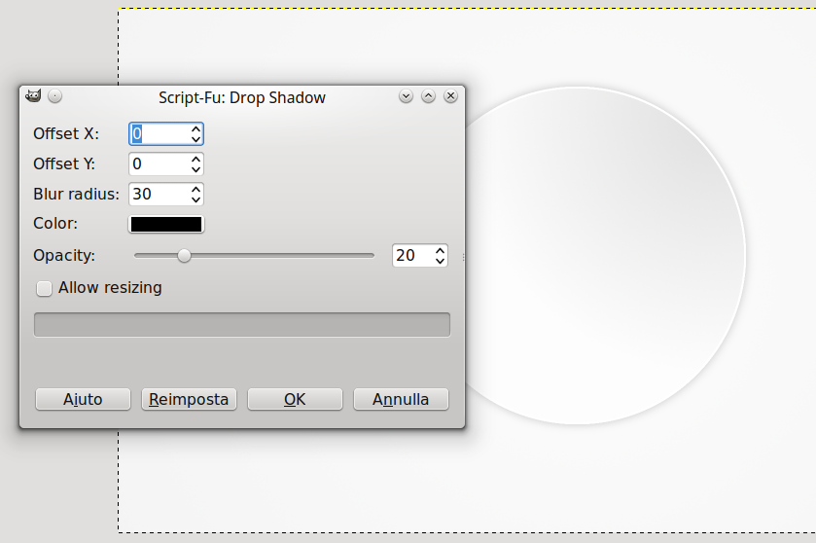The image size is (816, 543).
Task: Increase the Offset X value by one
Action: (195, 129)
